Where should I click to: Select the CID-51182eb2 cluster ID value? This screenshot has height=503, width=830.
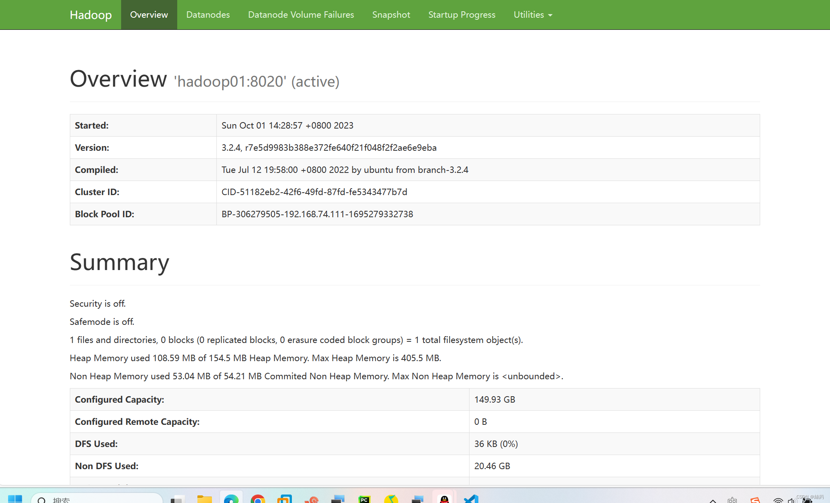point(314,192)
